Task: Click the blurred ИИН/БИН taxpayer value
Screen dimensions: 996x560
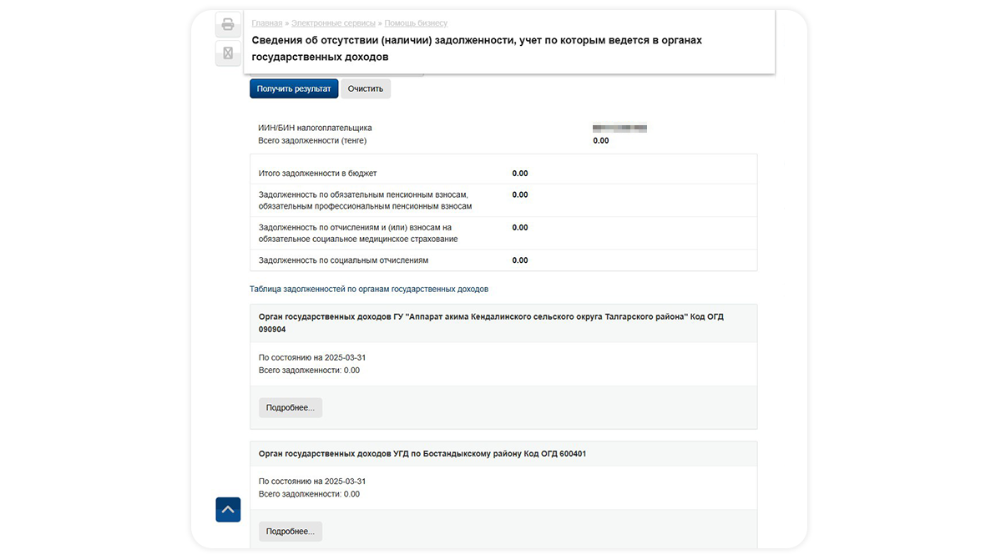Action: click(x=620, y=129)
